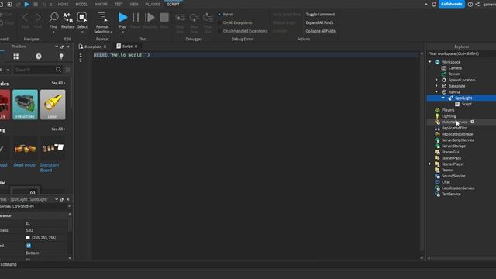Click plus icon next to MaterialService

pyautogui.click(x=472, y=122)
